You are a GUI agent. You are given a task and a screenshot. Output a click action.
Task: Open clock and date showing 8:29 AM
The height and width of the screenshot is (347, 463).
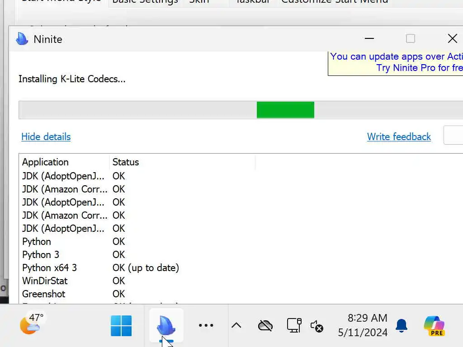(363, 325)
